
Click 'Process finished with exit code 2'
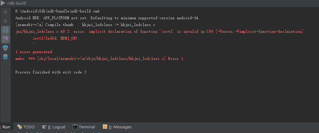click(x=51, y=72)
